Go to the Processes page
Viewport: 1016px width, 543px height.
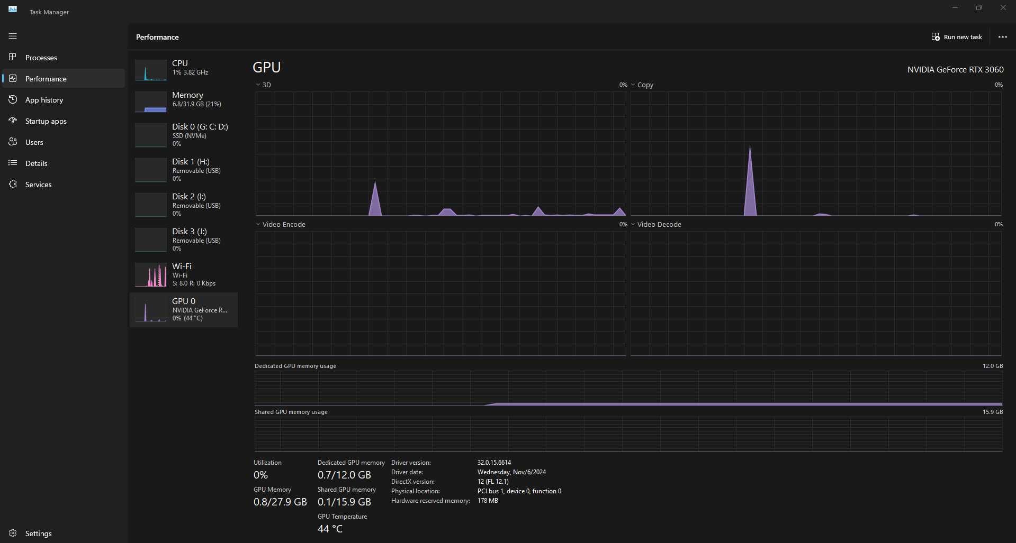64,57
